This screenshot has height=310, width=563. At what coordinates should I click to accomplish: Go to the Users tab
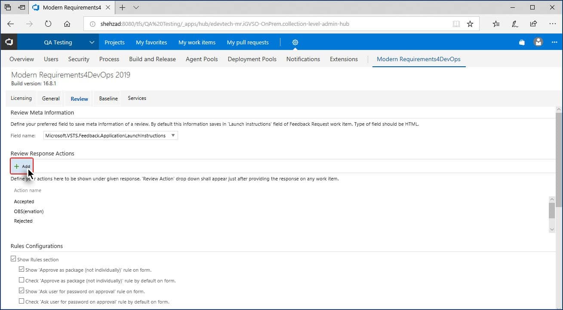(x=51, y=59)
